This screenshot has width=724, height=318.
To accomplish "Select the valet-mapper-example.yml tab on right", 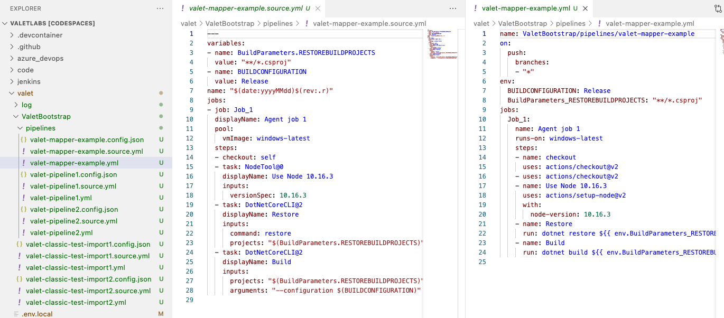I will coord(526,8).
